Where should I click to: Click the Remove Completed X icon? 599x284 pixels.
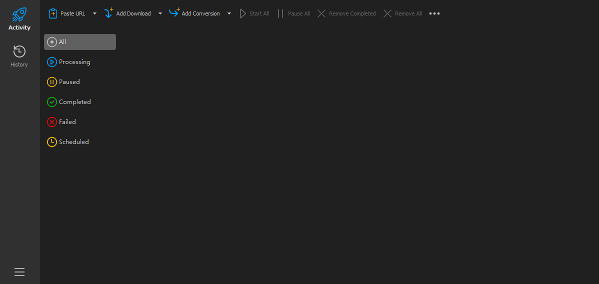coord(321,13)
